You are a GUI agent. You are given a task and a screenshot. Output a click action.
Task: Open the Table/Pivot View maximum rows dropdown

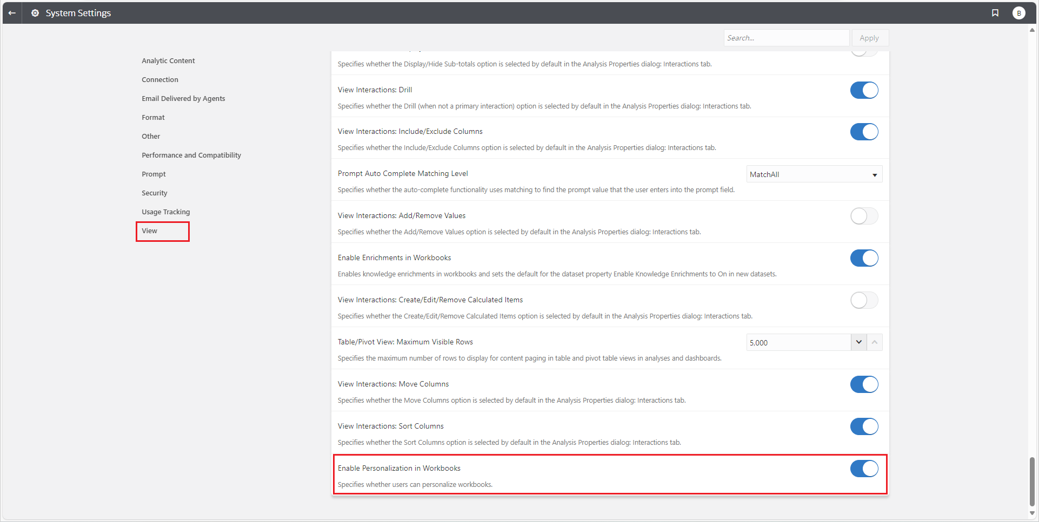point(859,342)
